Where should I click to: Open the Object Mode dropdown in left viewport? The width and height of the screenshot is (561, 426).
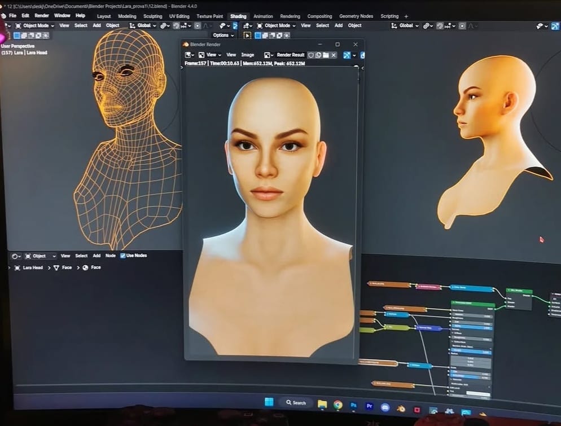(x=35, y=25)
